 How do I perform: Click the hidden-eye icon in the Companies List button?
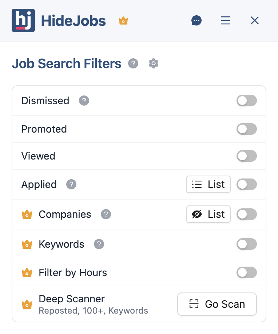pos(197,214)
